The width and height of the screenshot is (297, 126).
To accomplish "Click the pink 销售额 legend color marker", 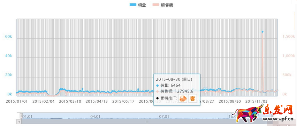I will [155, 5].
